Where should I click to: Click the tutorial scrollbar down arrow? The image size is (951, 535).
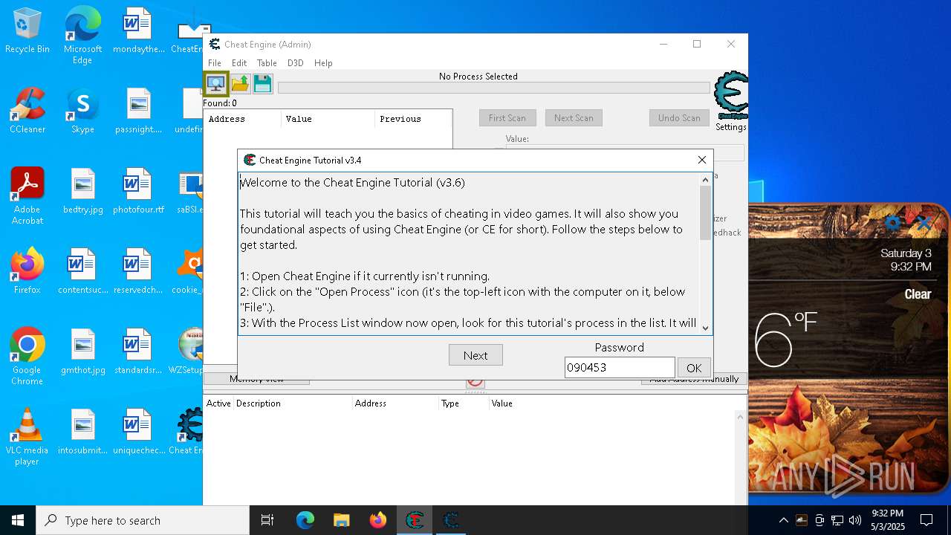[706, 328]
